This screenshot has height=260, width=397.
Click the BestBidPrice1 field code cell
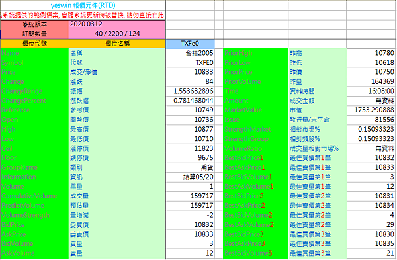click(255, 157)
